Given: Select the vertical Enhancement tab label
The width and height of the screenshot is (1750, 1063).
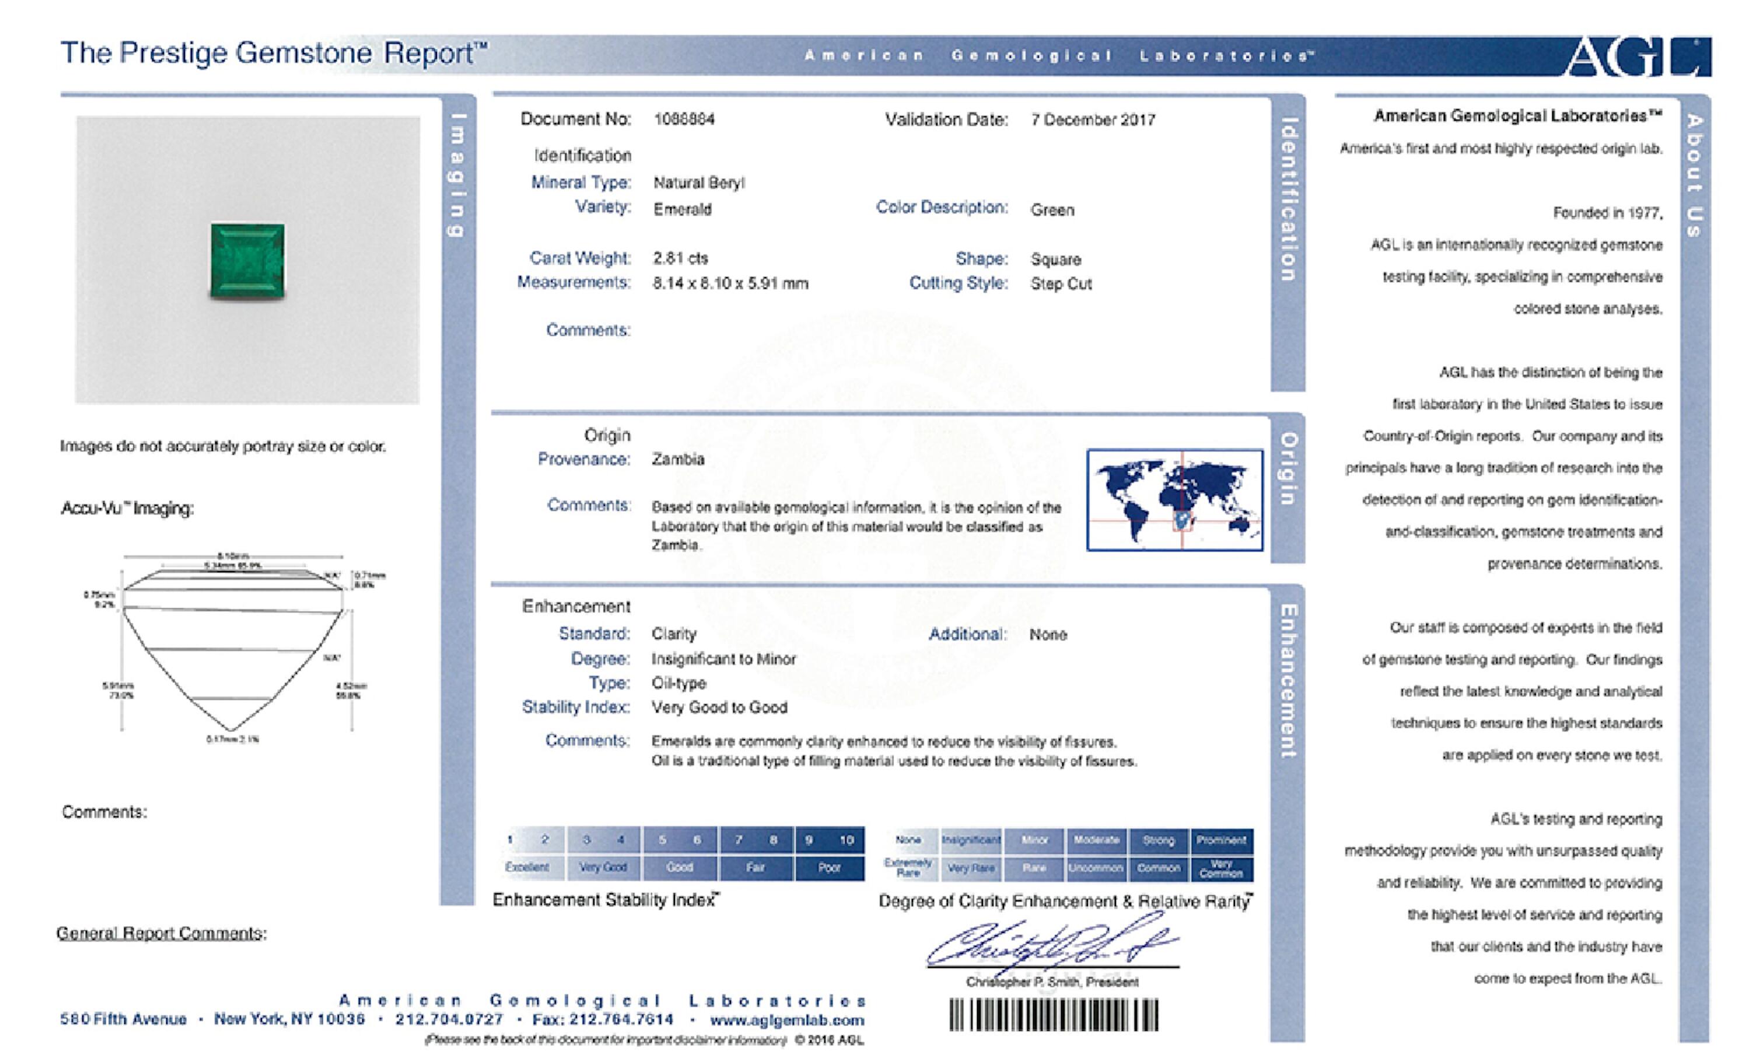Looking at the screenshot, I should [x=1289, y=681].
